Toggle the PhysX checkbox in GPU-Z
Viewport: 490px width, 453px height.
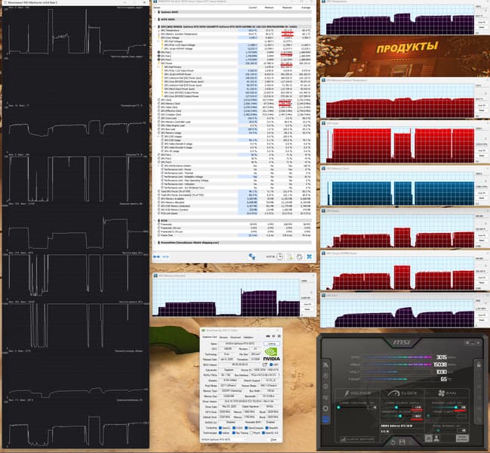(x=252, y=433)
